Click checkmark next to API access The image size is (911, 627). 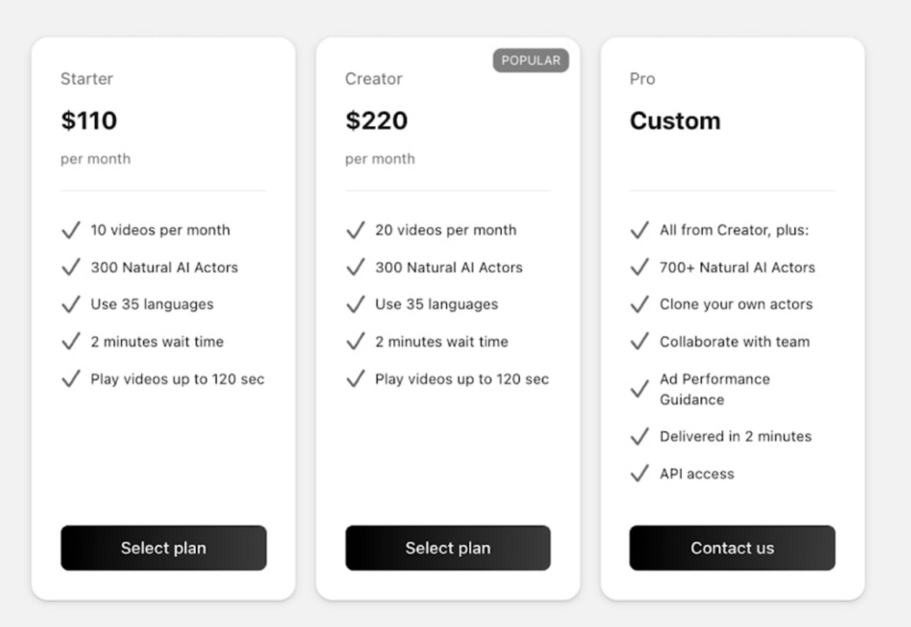[x=640, y=473]
